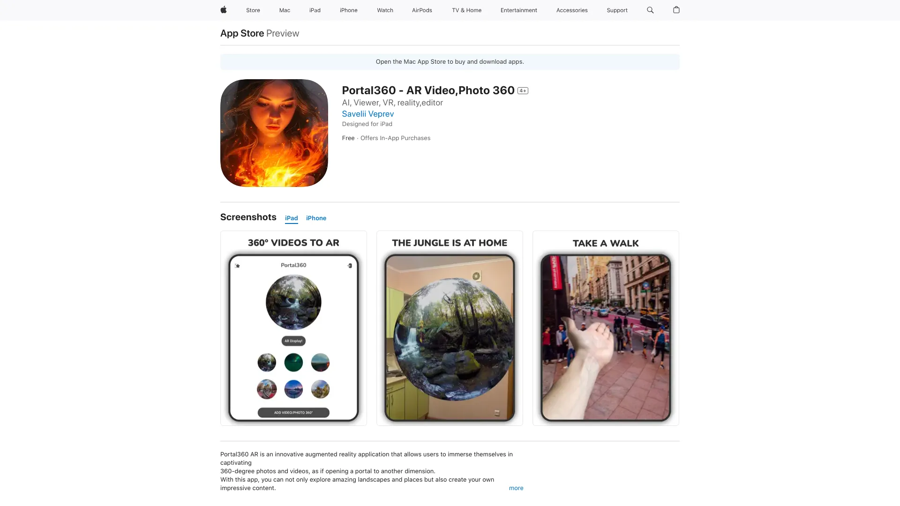Click the 'Savelii Veprev' developer link
The width and height of the screenshot is (900, 506).
tap(368, 114)
